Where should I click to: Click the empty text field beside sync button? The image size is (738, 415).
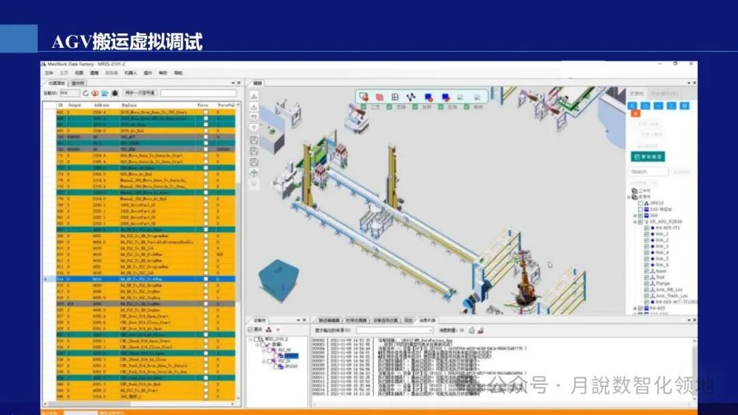coord(198,93)
